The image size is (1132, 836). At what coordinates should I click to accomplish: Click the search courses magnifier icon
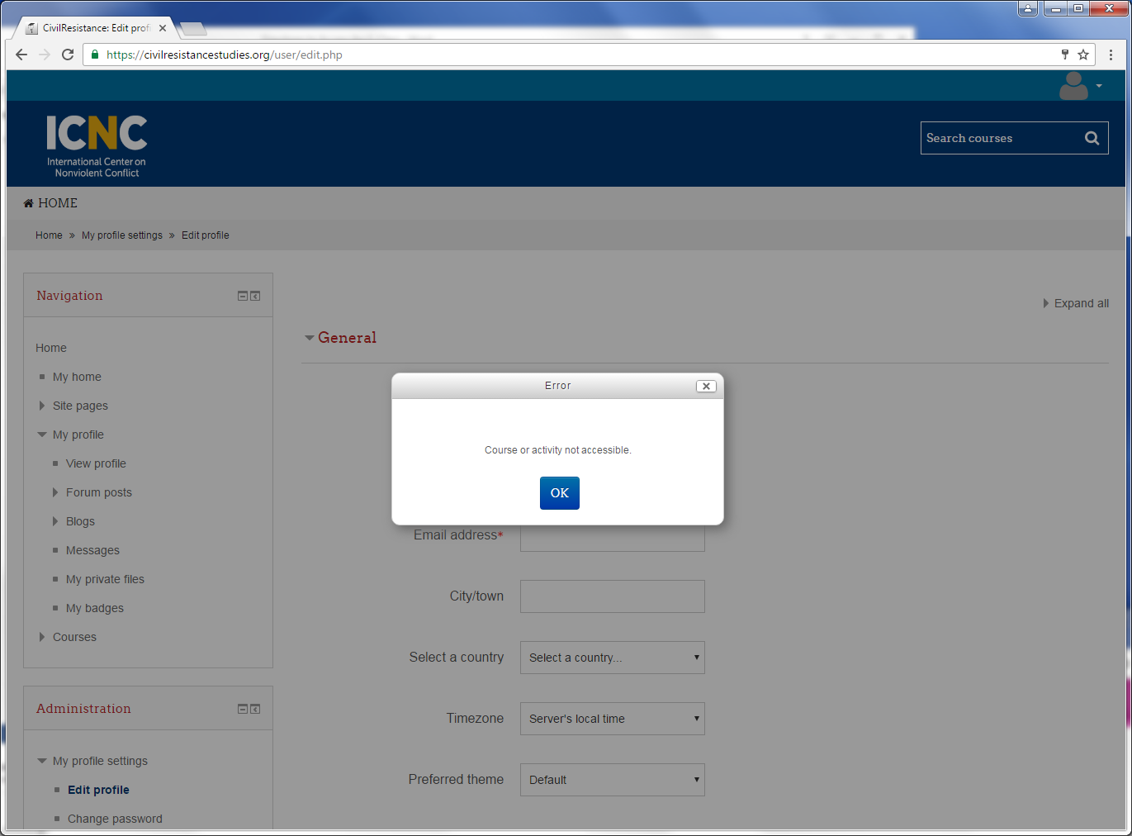tap(1092, 138)
